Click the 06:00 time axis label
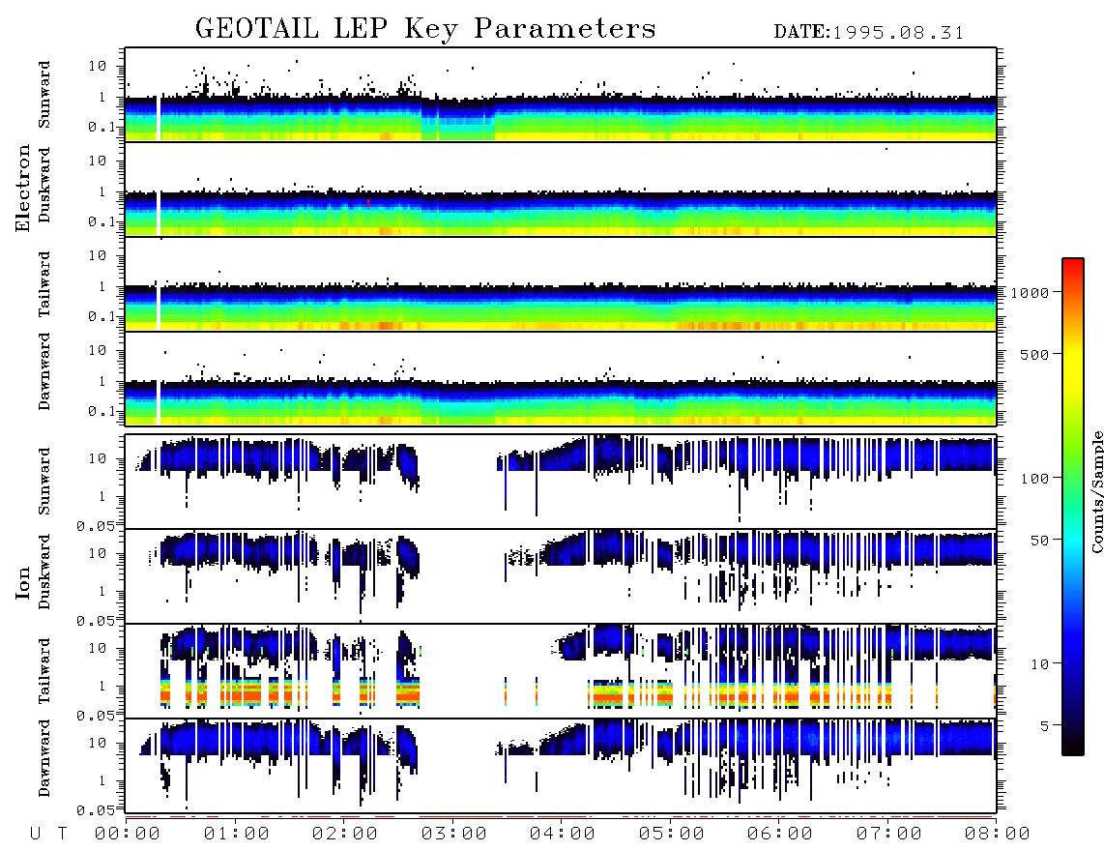This screenshot has height=851, width=1104. click(x=780, y=834)
